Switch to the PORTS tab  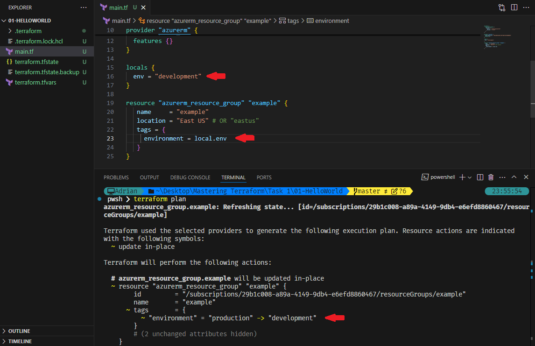point(264,177)
